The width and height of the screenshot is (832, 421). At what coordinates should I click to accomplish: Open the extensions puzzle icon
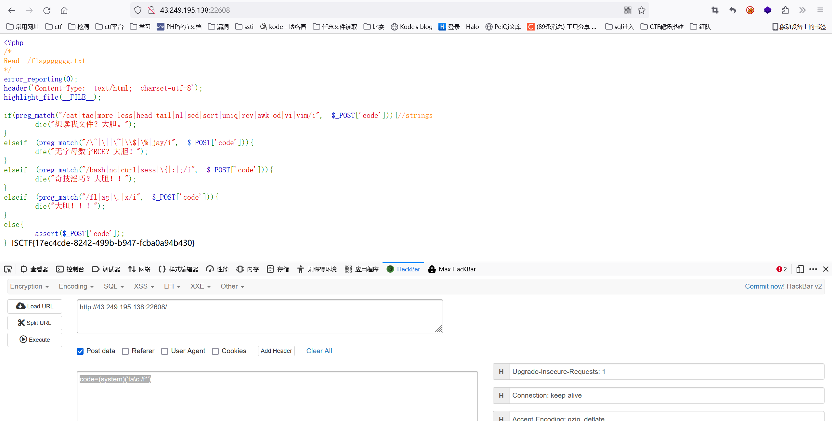pos(785,10)
